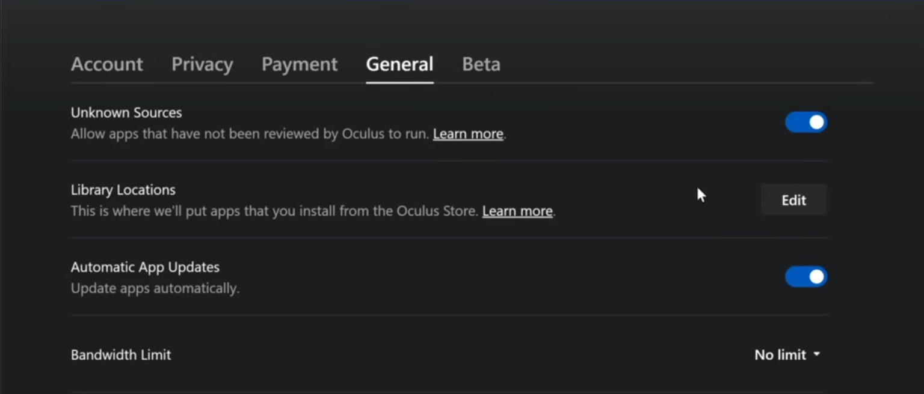Click the Library Locations setting heading

pos(123,190)
